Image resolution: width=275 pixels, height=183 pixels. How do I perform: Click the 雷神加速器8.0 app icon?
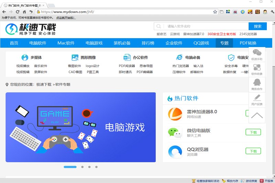175,114
